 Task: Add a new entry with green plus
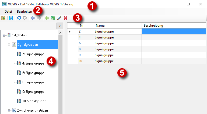point(47,18)
